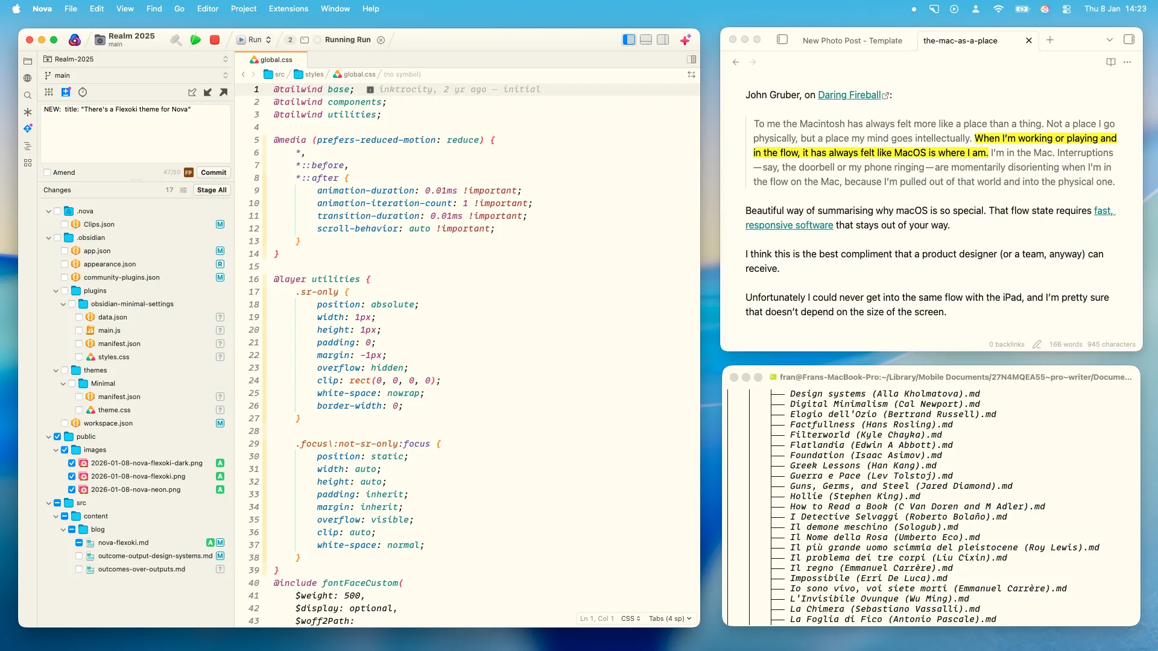Click the pencil edit icon in Obsidian status bar

click(x=1037, y=344)
